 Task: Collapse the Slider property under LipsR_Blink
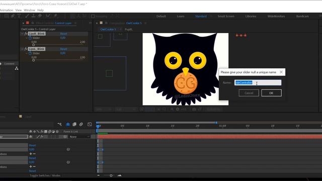pos(27,38)
